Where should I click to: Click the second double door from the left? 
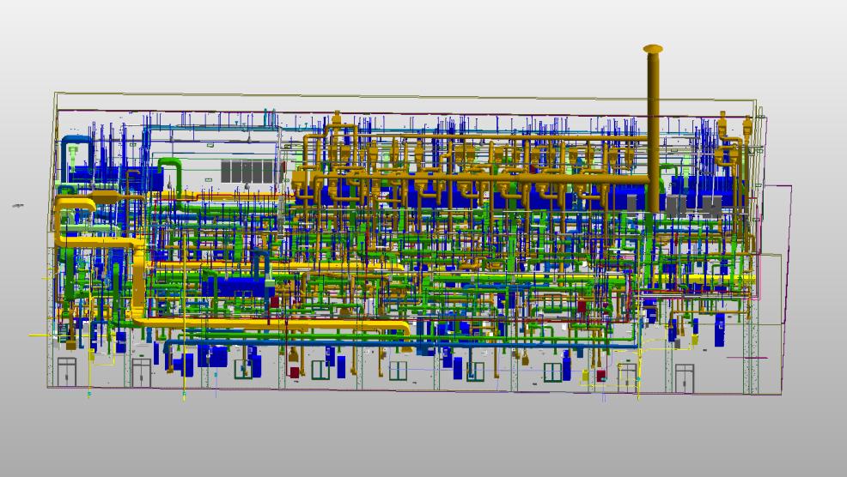coord(141,373)
